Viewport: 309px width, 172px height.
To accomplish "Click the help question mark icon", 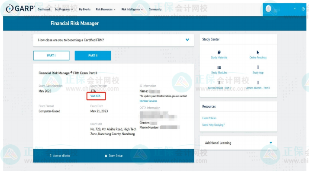I will pyautogui.click(x=303, y=9).
